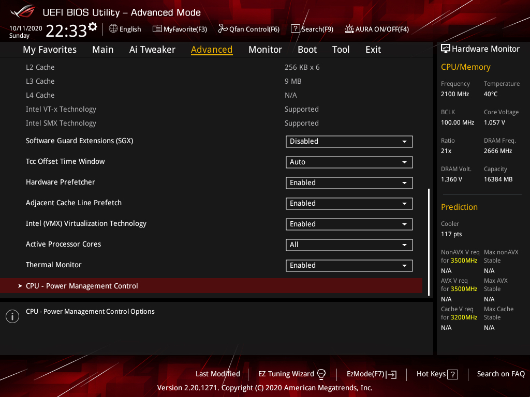Switch to the Boot tab

[307, 50]
